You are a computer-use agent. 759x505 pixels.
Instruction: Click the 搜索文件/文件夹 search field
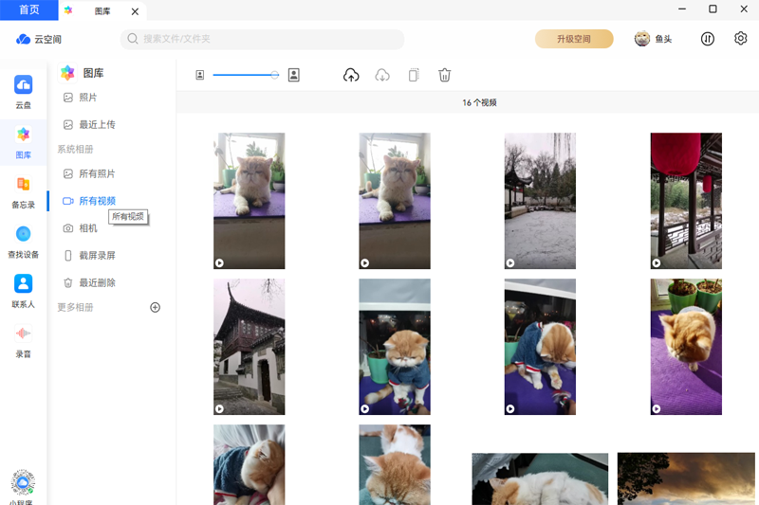[263, 39]
